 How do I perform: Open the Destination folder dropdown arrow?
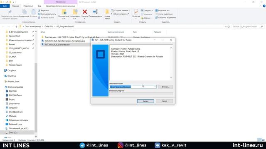(x=155, y=87)
